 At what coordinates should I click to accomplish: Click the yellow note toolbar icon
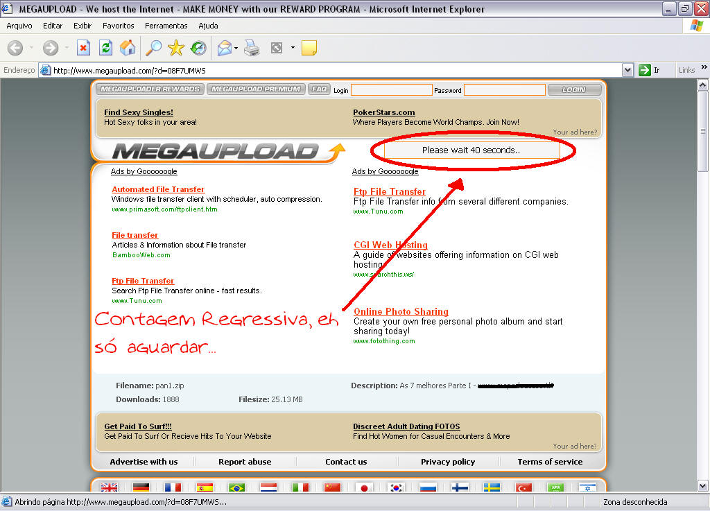309,48
